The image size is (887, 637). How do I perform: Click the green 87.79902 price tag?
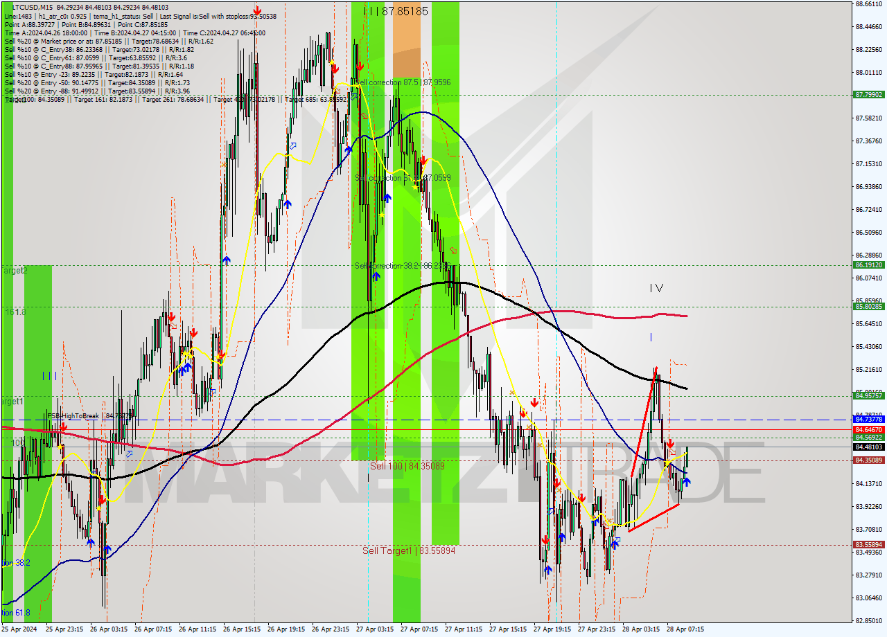869,95
